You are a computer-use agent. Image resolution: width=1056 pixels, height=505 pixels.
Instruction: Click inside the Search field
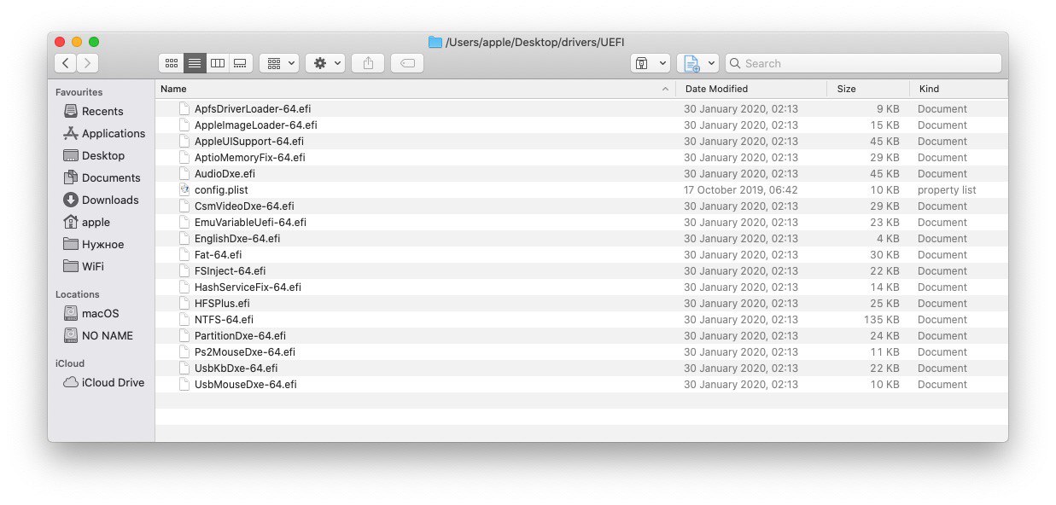point(863,63)
